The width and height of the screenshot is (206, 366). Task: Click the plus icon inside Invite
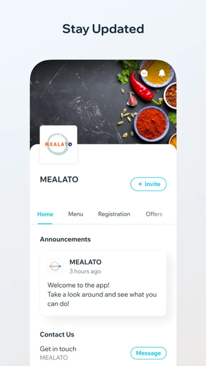(x=140, y=184)
